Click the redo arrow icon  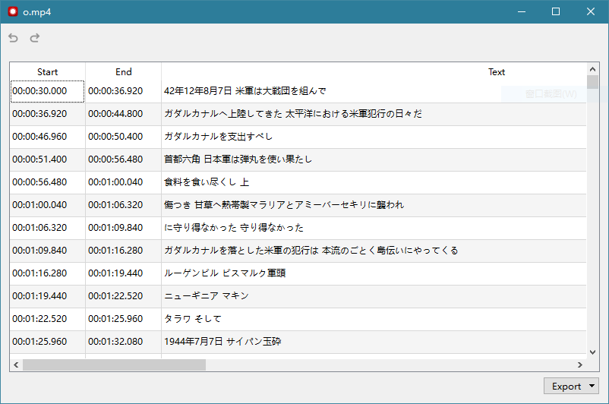[x=34, y=38]
